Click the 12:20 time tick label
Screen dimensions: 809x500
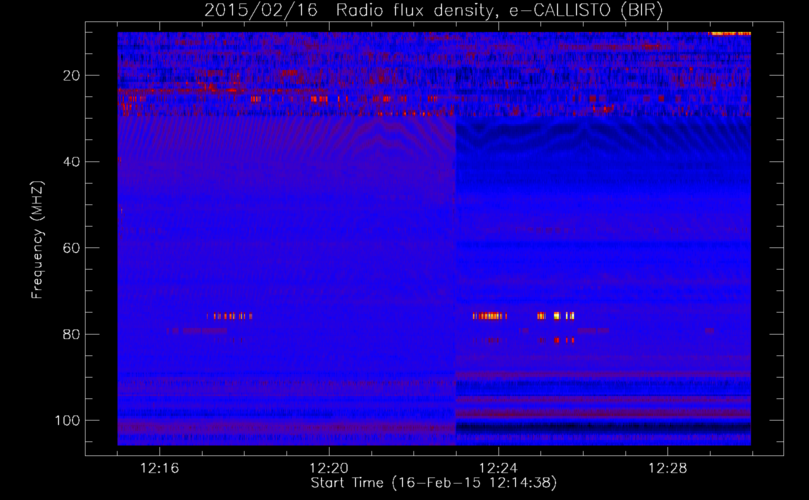click(x=329, y=468)
